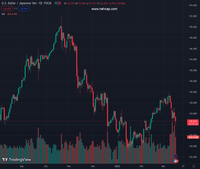Click the 140.000 level on the price scale
Image resolution: width=200 pixels, height=169 pixels.
(193, 81)
